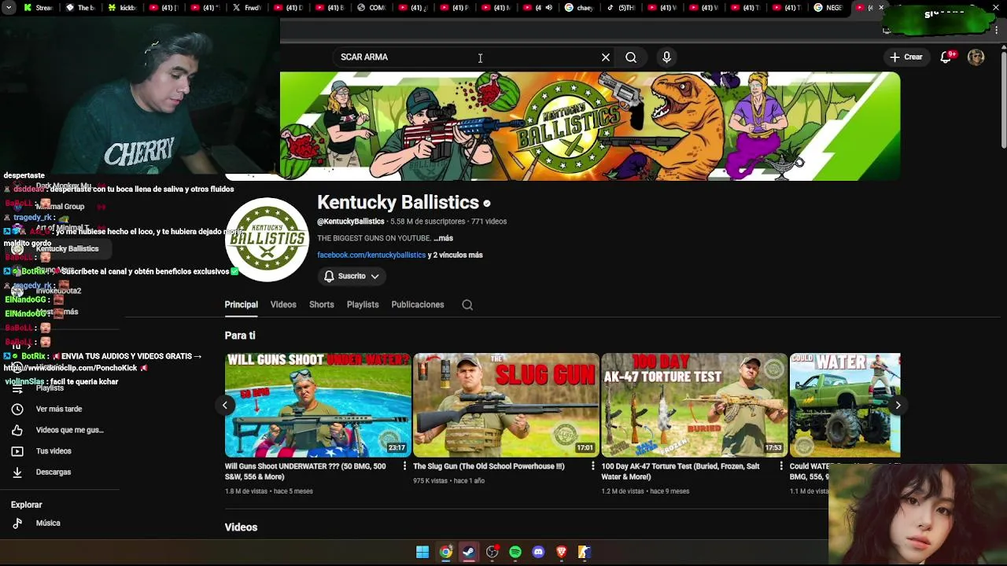Click the thumbs-up liked videos icon
This screenshot has height=566, width=1007.
coord(17,430)
